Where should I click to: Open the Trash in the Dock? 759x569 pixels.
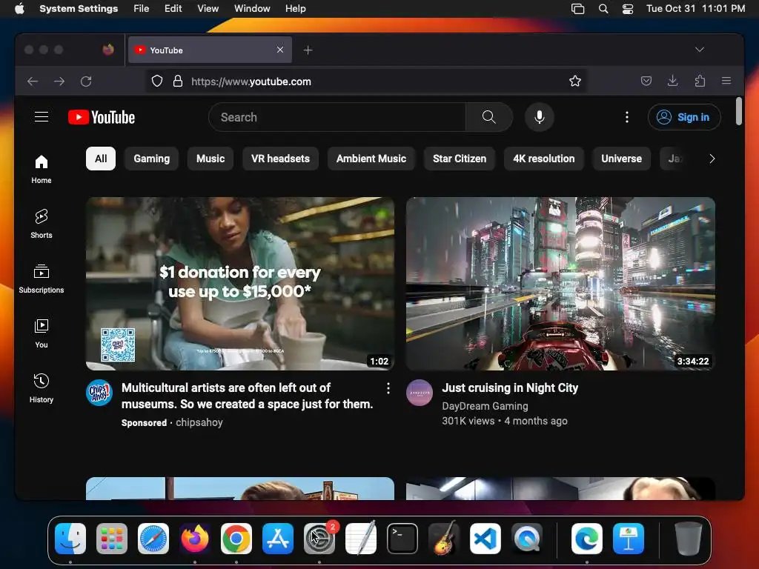pos(688,539)
